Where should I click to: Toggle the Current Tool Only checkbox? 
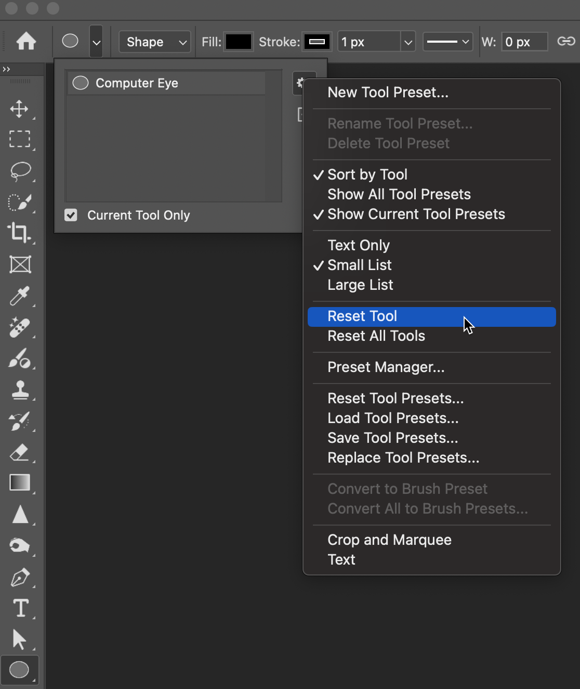(x=71, y=215)
